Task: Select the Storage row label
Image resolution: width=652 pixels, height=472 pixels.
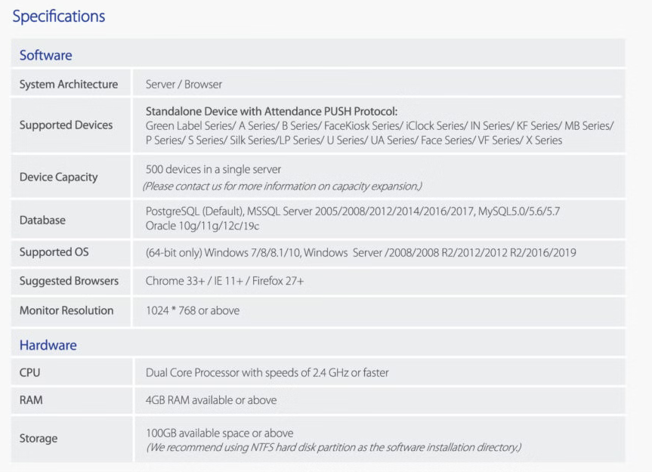Action: pyautogui.click(x=39, y=439)
